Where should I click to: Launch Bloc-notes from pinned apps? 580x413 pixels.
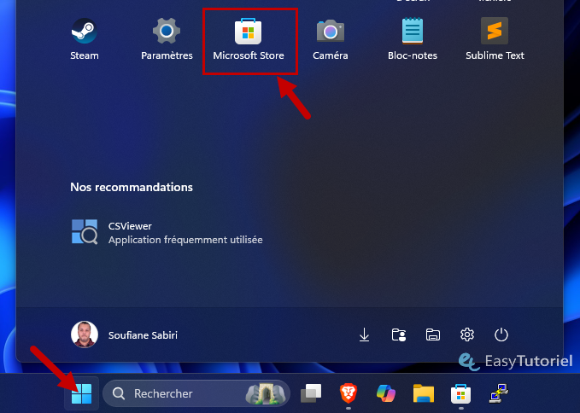tap(413, 39)
